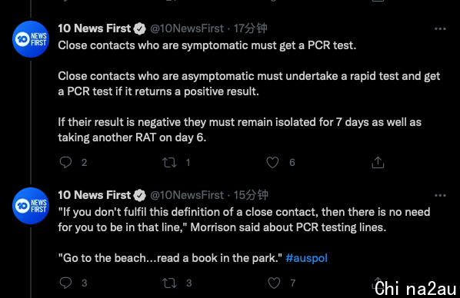
Task: Reply to the PCR test tweet
Action: pyautogui.click(x=65, y=162)
